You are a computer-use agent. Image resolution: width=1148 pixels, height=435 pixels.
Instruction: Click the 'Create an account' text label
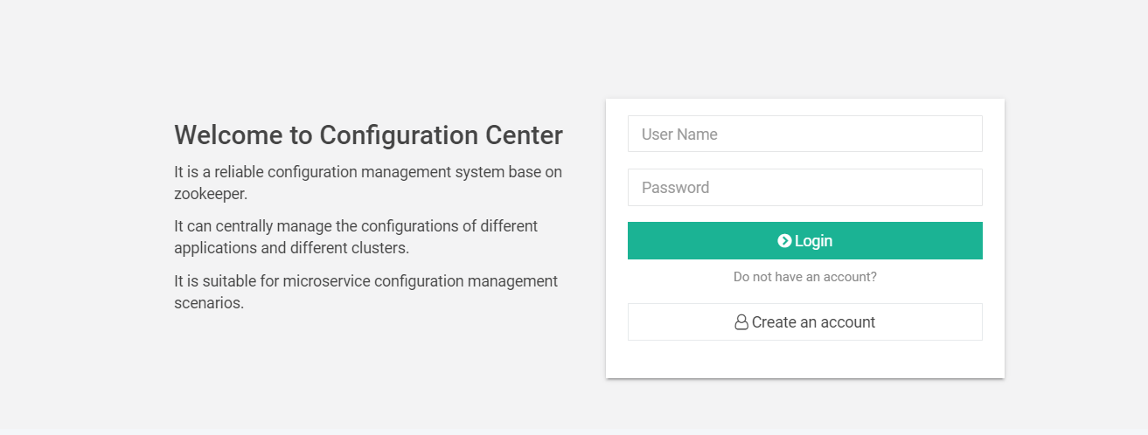point(813,322)
